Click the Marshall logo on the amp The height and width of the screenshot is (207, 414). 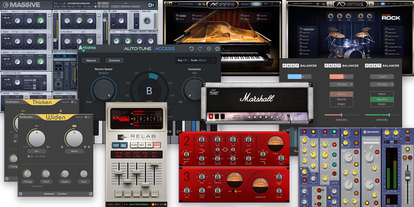[257, 98]
